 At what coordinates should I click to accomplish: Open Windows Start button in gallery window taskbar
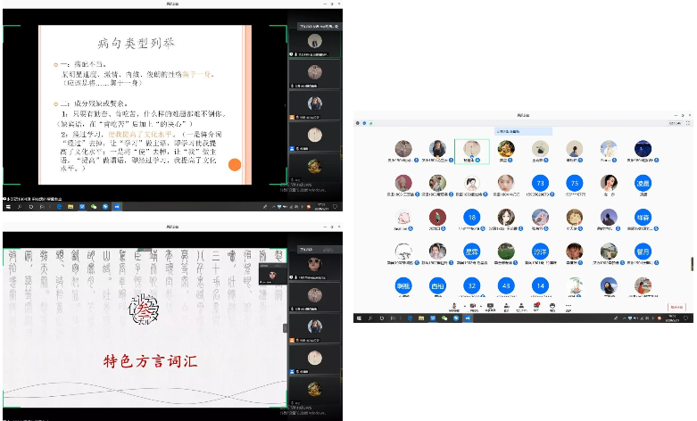[x=359, y=318]
